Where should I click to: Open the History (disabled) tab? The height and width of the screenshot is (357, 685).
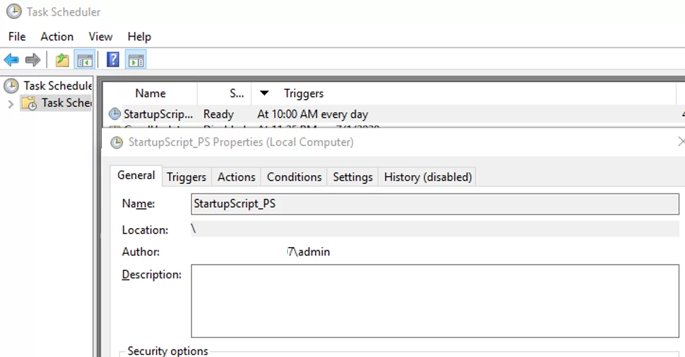(428, 177)
